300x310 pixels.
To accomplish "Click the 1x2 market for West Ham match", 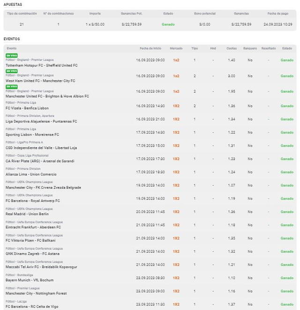I will tap(176, 76).
